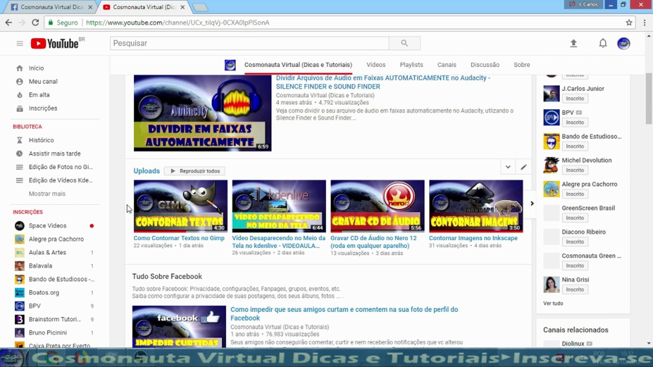Open the Playlists channel tab
The image size is (653, 367).
point(412,65)
